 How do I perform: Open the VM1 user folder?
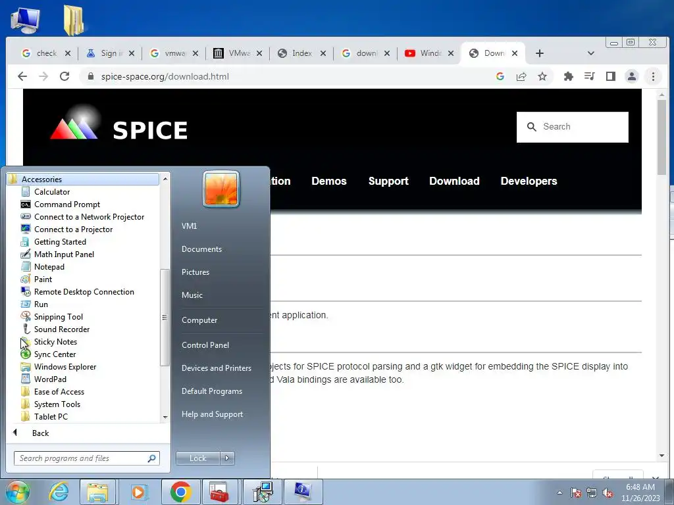189,226
